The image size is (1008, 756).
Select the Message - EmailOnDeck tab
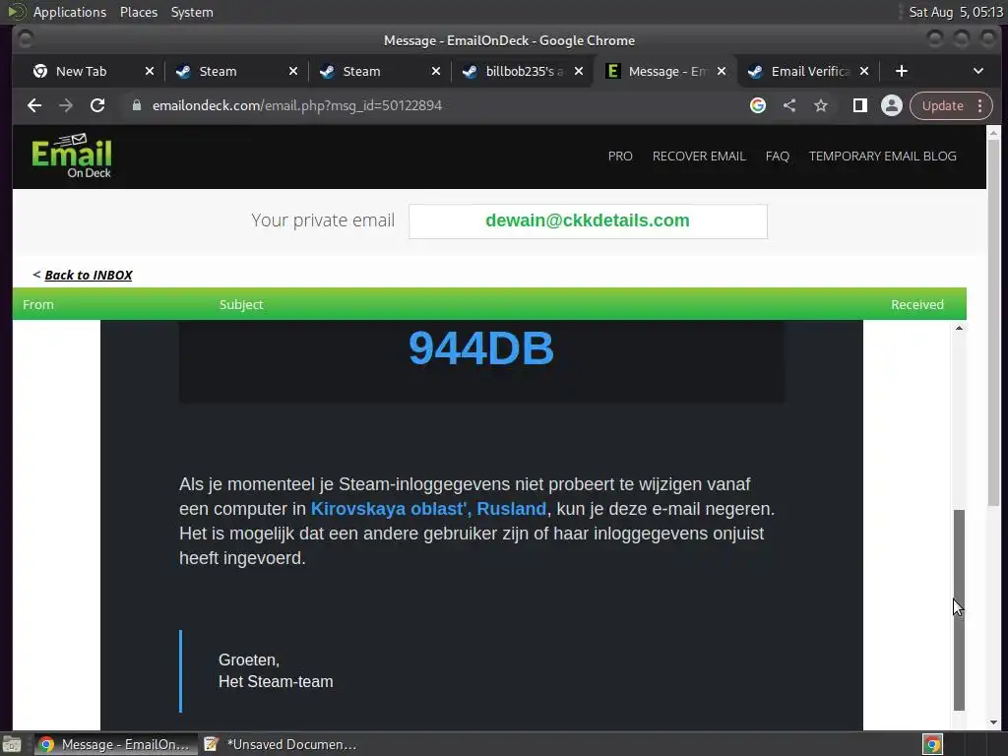(x=667, y=71)
